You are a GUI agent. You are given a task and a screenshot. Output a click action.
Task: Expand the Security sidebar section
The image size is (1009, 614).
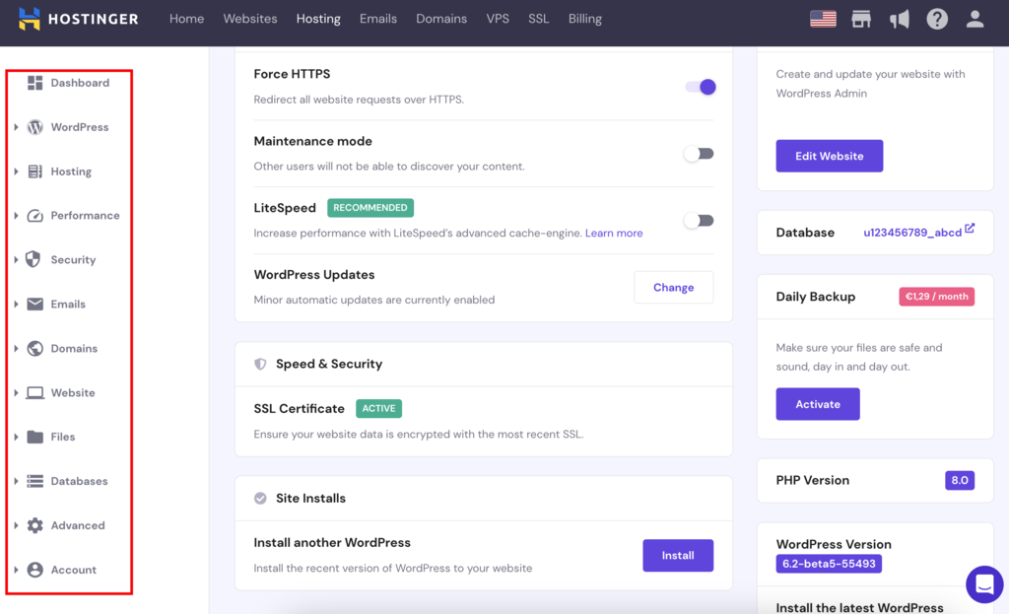click(x=17, y=260)
